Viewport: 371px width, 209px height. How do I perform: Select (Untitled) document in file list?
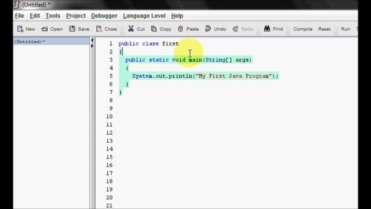point(52,41)
